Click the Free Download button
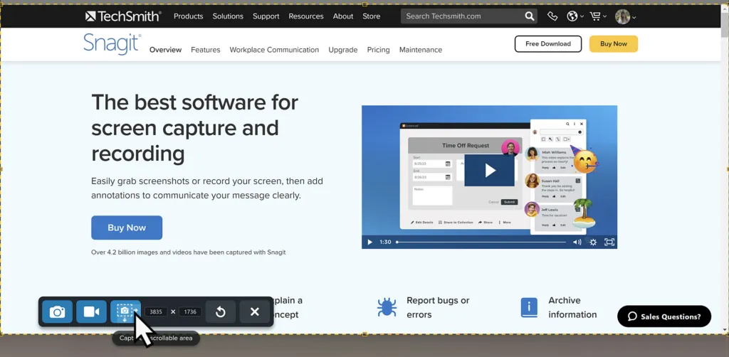Viewport: 729px width, 357px height. point(548,43)
